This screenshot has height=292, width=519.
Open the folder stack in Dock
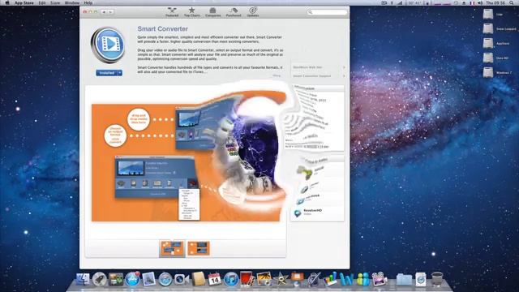click(404, 279)
